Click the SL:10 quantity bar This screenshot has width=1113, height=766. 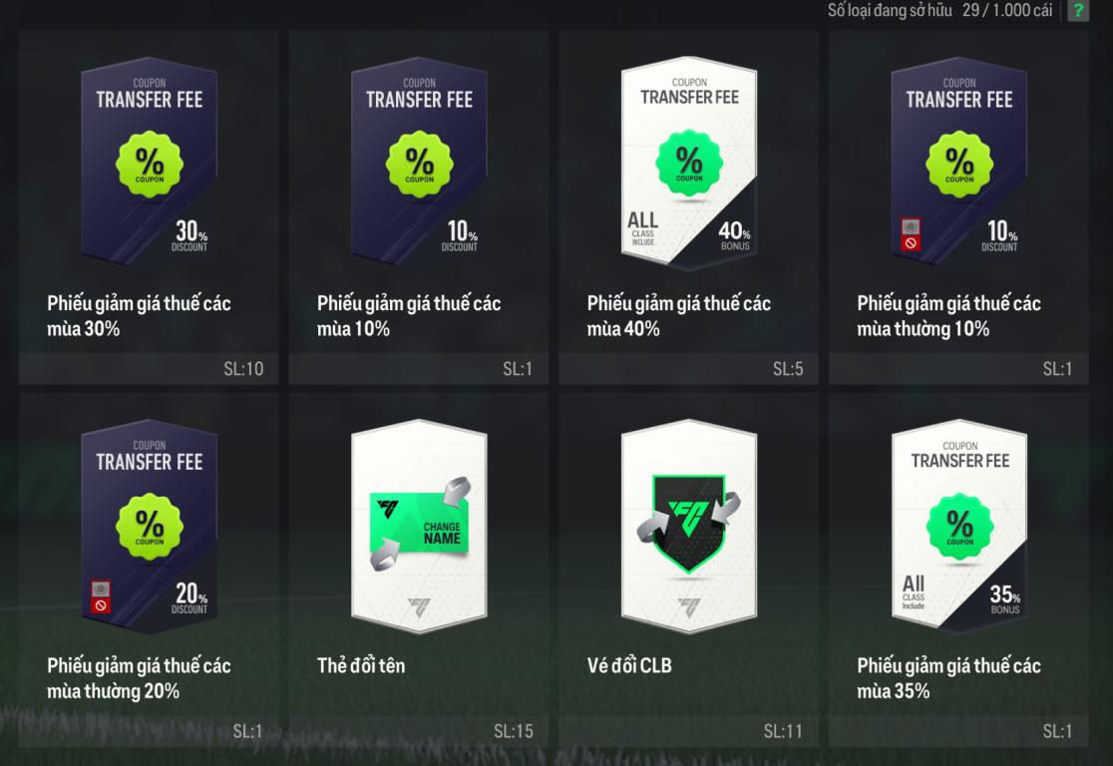coord(149,368)
